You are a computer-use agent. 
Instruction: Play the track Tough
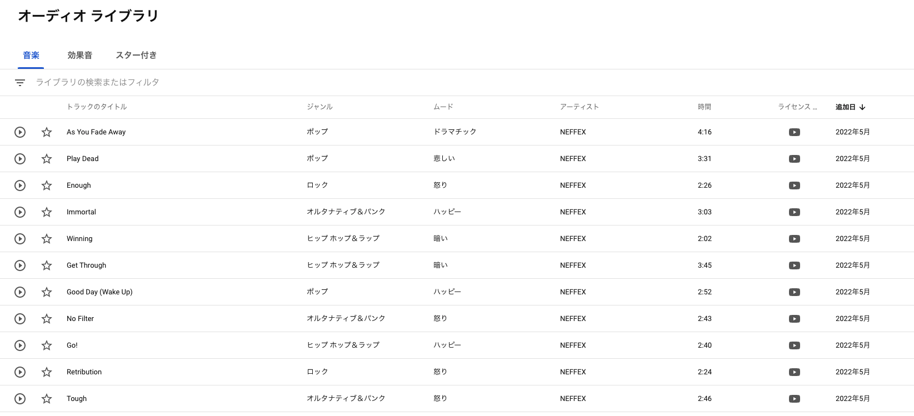tap(20, 399)
